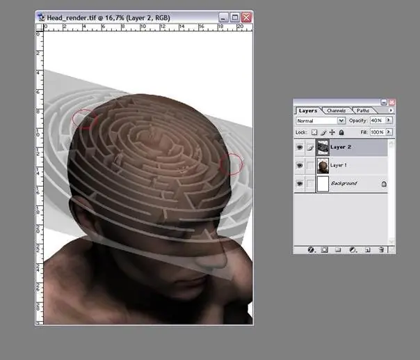The width and height of the screenshot is (420, 360).
Task: Switch to the Channels tab
Action: [337, 111]
